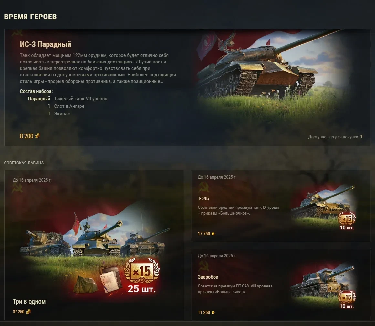
Task: Click the gold coin icon beside 37 250
Action: 28,312
